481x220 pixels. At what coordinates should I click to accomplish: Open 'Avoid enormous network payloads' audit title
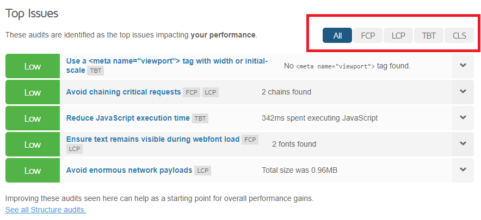[129, 170]
